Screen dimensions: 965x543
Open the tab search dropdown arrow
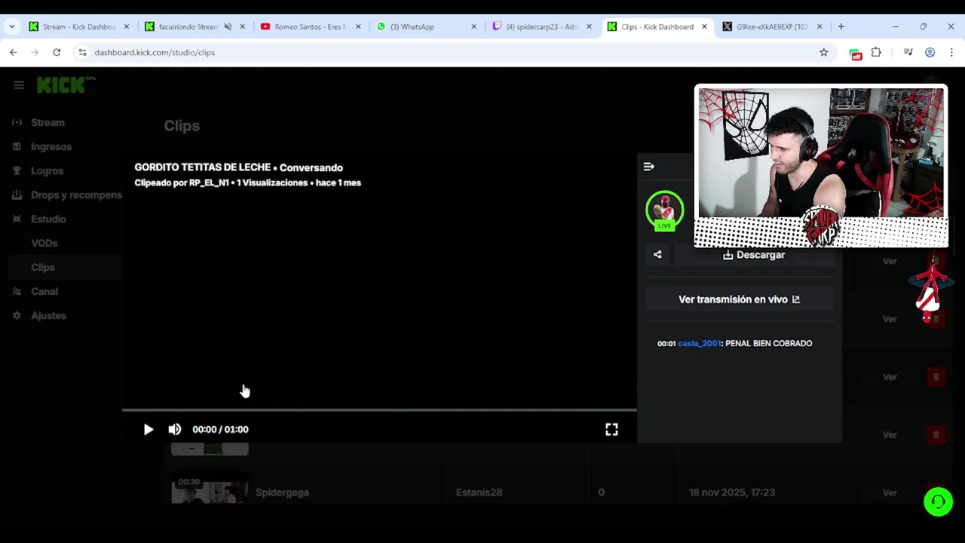tap(12, 26)
